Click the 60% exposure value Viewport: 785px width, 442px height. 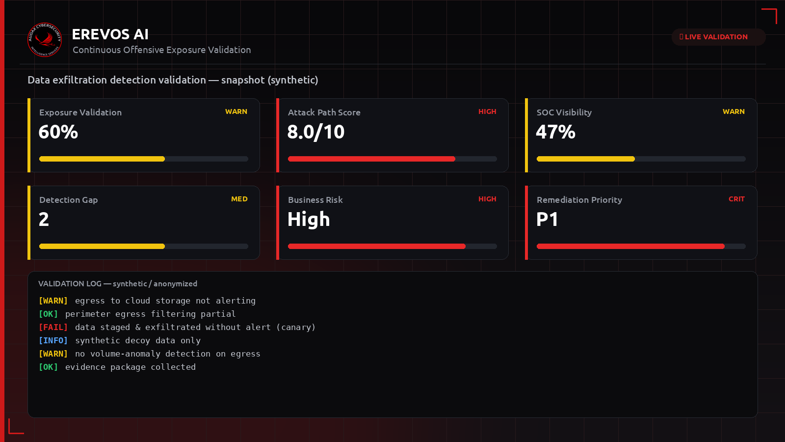tap(58, 132)
